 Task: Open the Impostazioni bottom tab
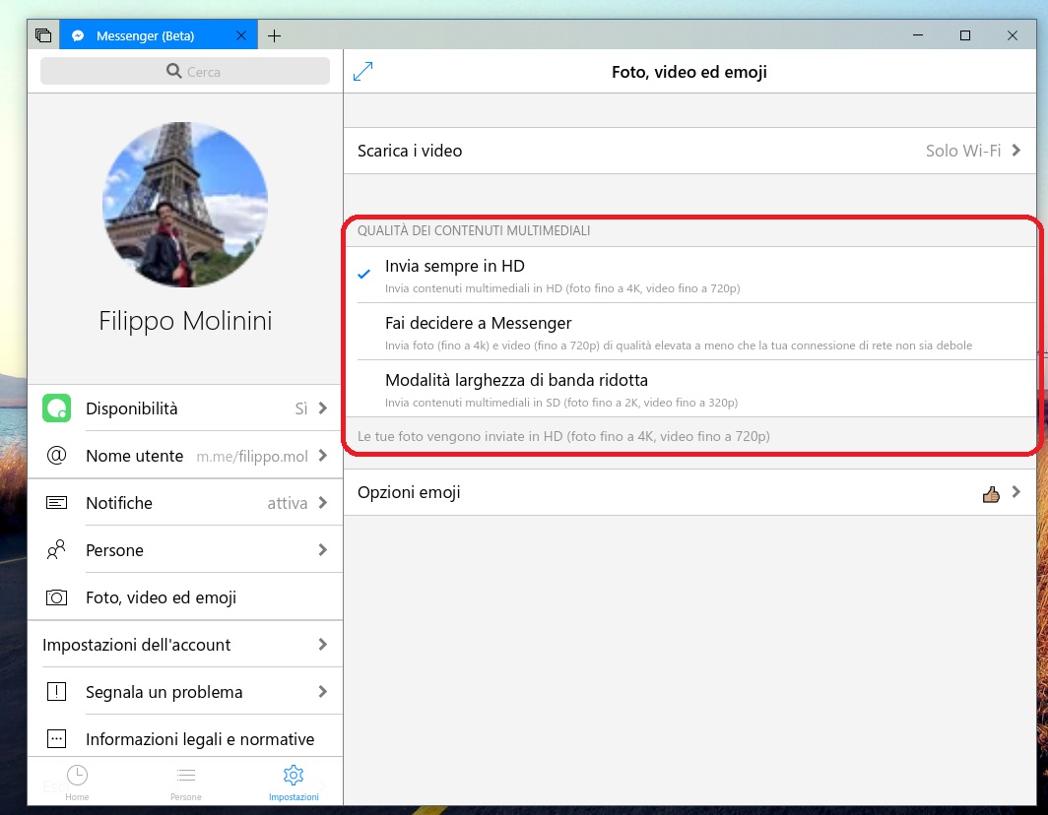click(x=294, y=783)
